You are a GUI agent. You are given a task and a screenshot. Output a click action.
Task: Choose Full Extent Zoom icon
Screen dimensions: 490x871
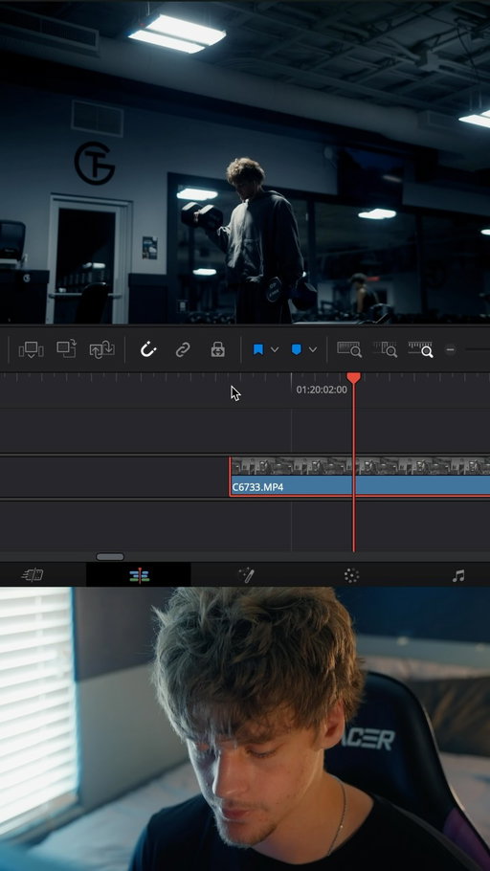pos(349,348)
